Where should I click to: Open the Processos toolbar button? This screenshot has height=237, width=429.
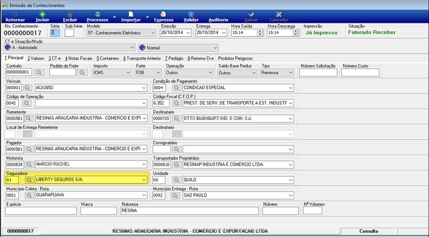pyautogui.click(x=97, y=17)
